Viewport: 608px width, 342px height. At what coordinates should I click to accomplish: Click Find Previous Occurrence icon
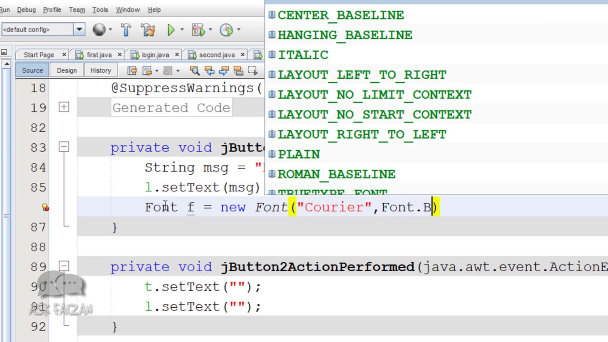(209, 71)
